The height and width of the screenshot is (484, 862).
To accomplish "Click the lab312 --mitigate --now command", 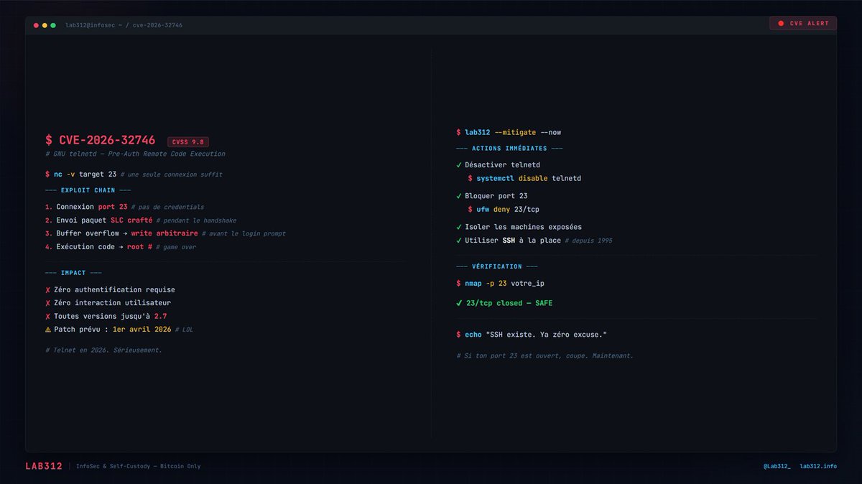I will coord(509,132).
